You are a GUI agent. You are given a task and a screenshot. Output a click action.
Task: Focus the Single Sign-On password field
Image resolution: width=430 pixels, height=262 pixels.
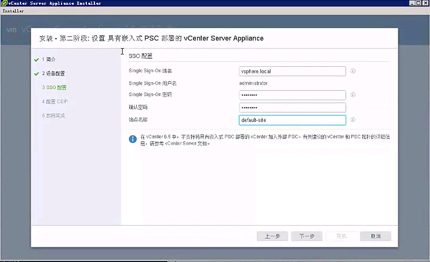click(x=292, y=95)
